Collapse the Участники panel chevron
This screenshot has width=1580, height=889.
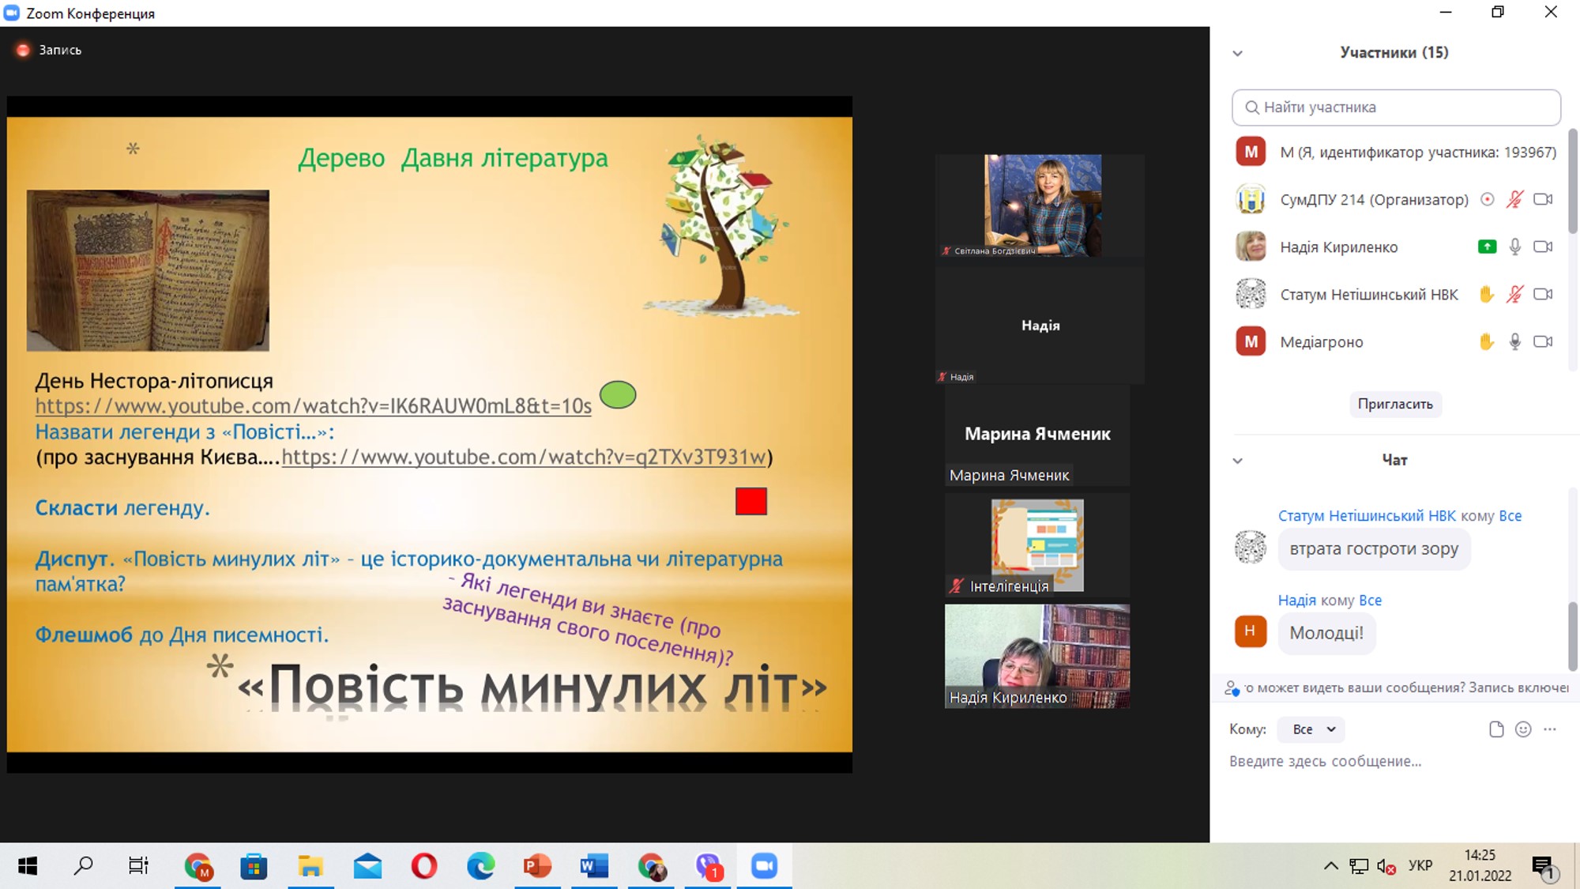(x=1237, y=54)
